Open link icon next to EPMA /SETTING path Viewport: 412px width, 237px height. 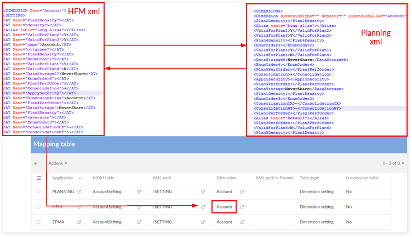point(203,222)
